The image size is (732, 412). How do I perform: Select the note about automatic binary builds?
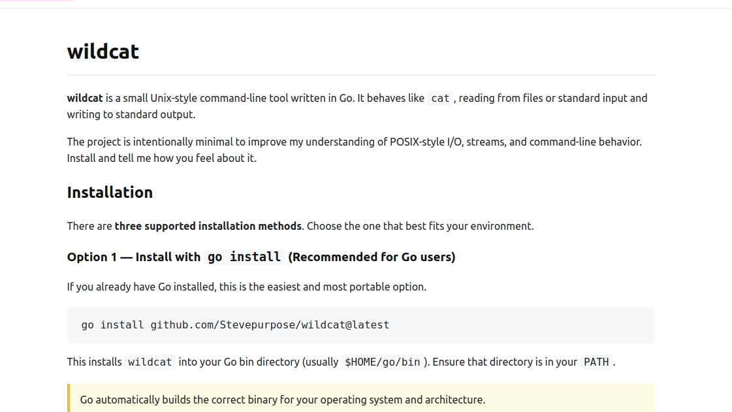tap(281, 399)
